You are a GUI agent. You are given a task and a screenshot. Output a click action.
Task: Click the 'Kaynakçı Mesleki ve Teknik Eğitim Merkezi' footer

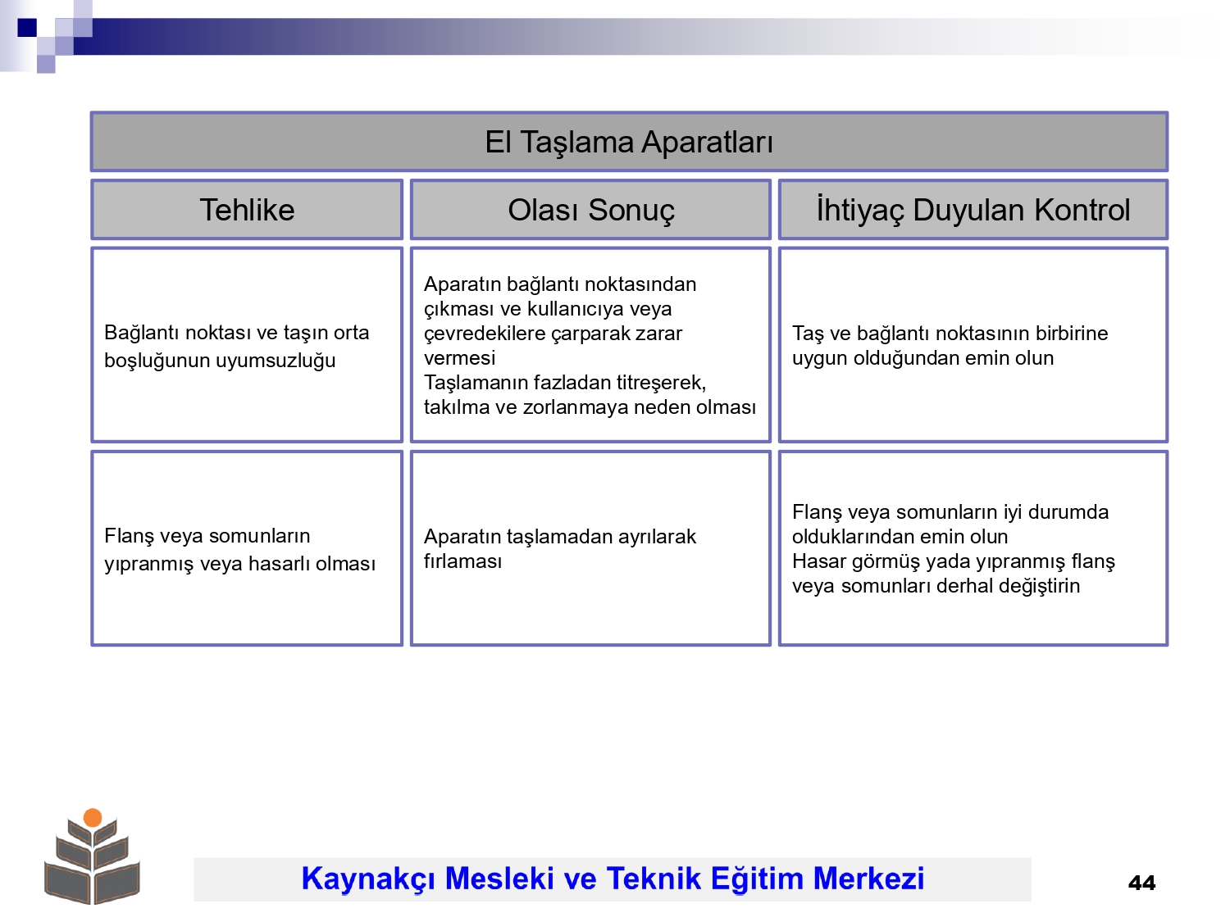pos(613,879)
